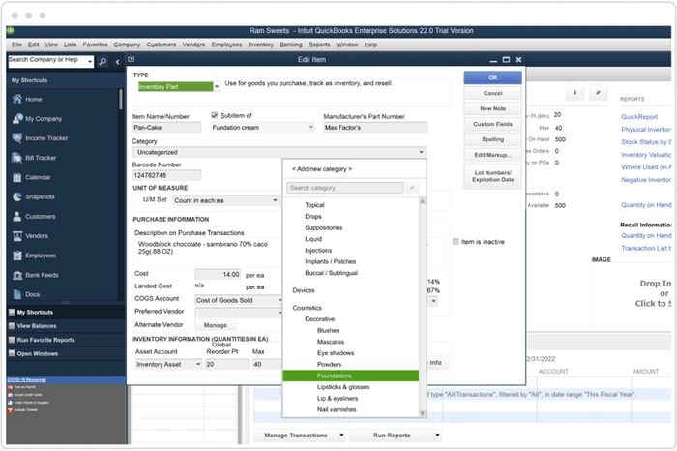Open the QuickReport link

point(637,116)
